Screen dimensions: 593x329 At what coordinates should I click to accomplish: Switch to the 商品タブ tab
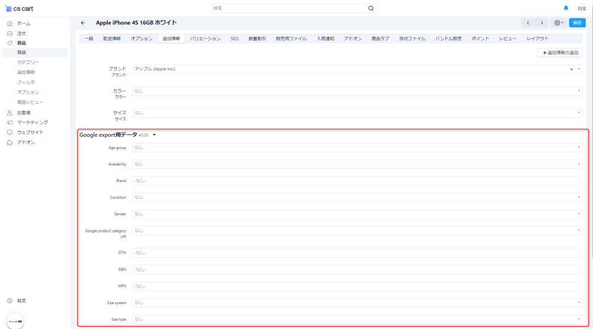[x=380, y=39]
